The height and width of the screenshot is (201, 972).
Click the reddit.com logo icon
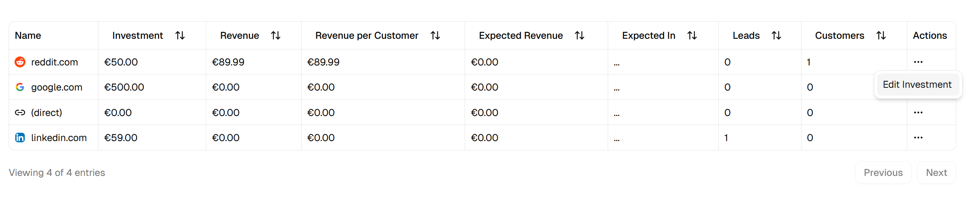pos(20,62)
